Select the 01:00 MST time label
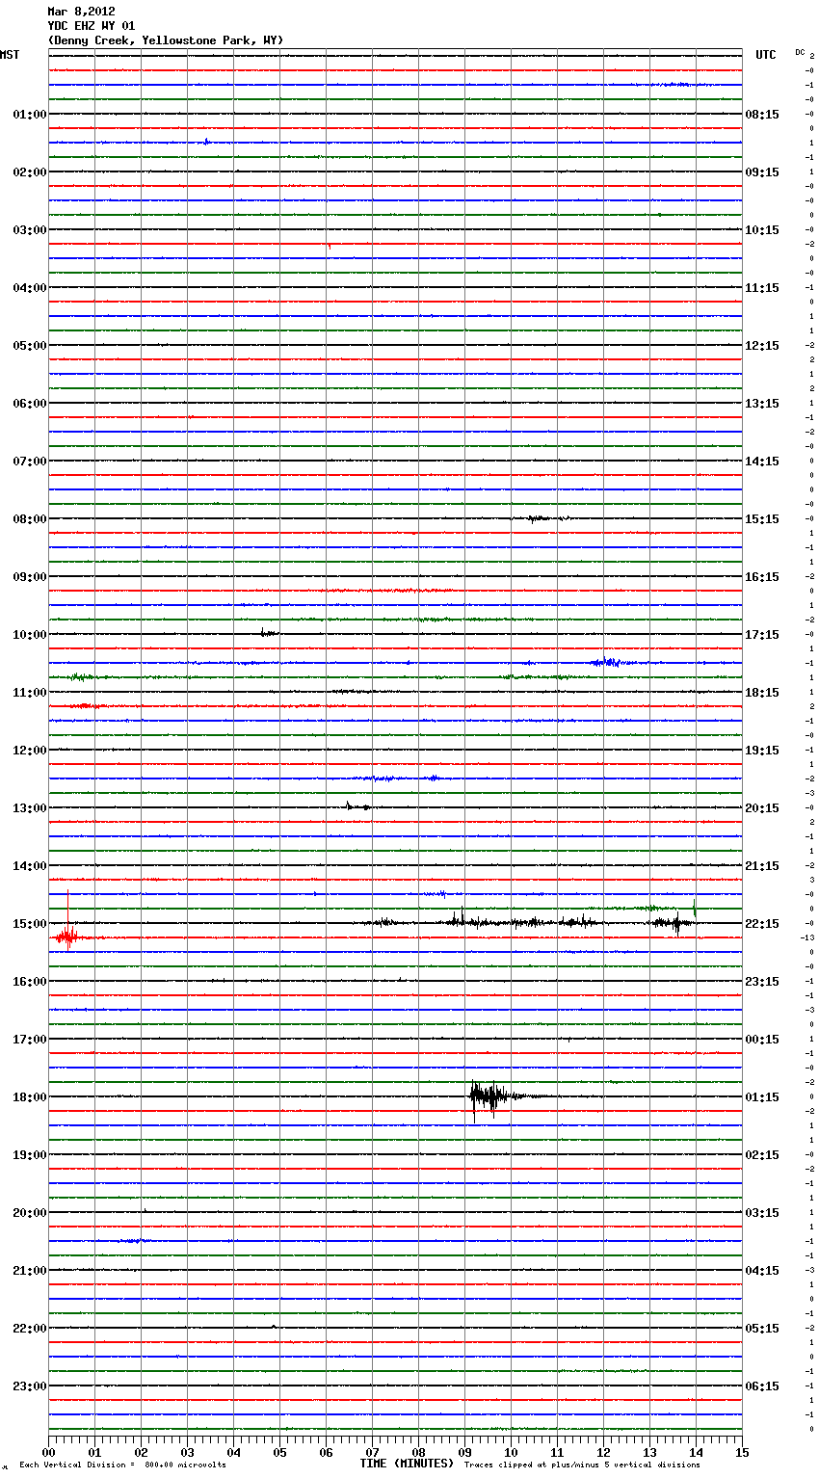Screen dimensions: 819x1478 tap(29, 115)
